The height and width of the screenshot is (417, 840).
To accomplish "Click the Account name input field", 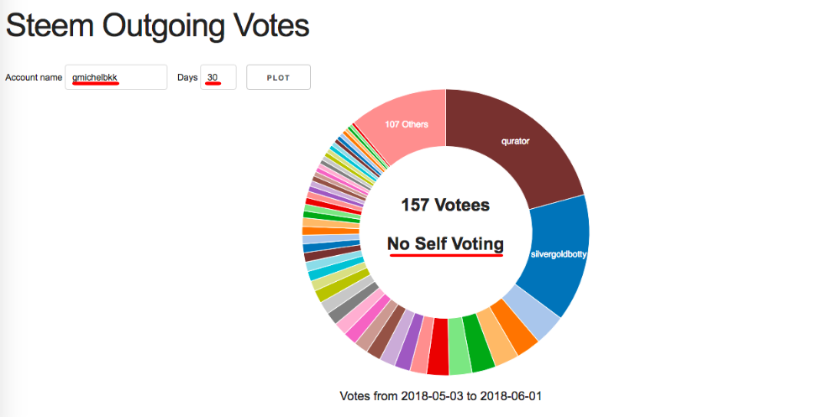I will (x=116, y=77).
